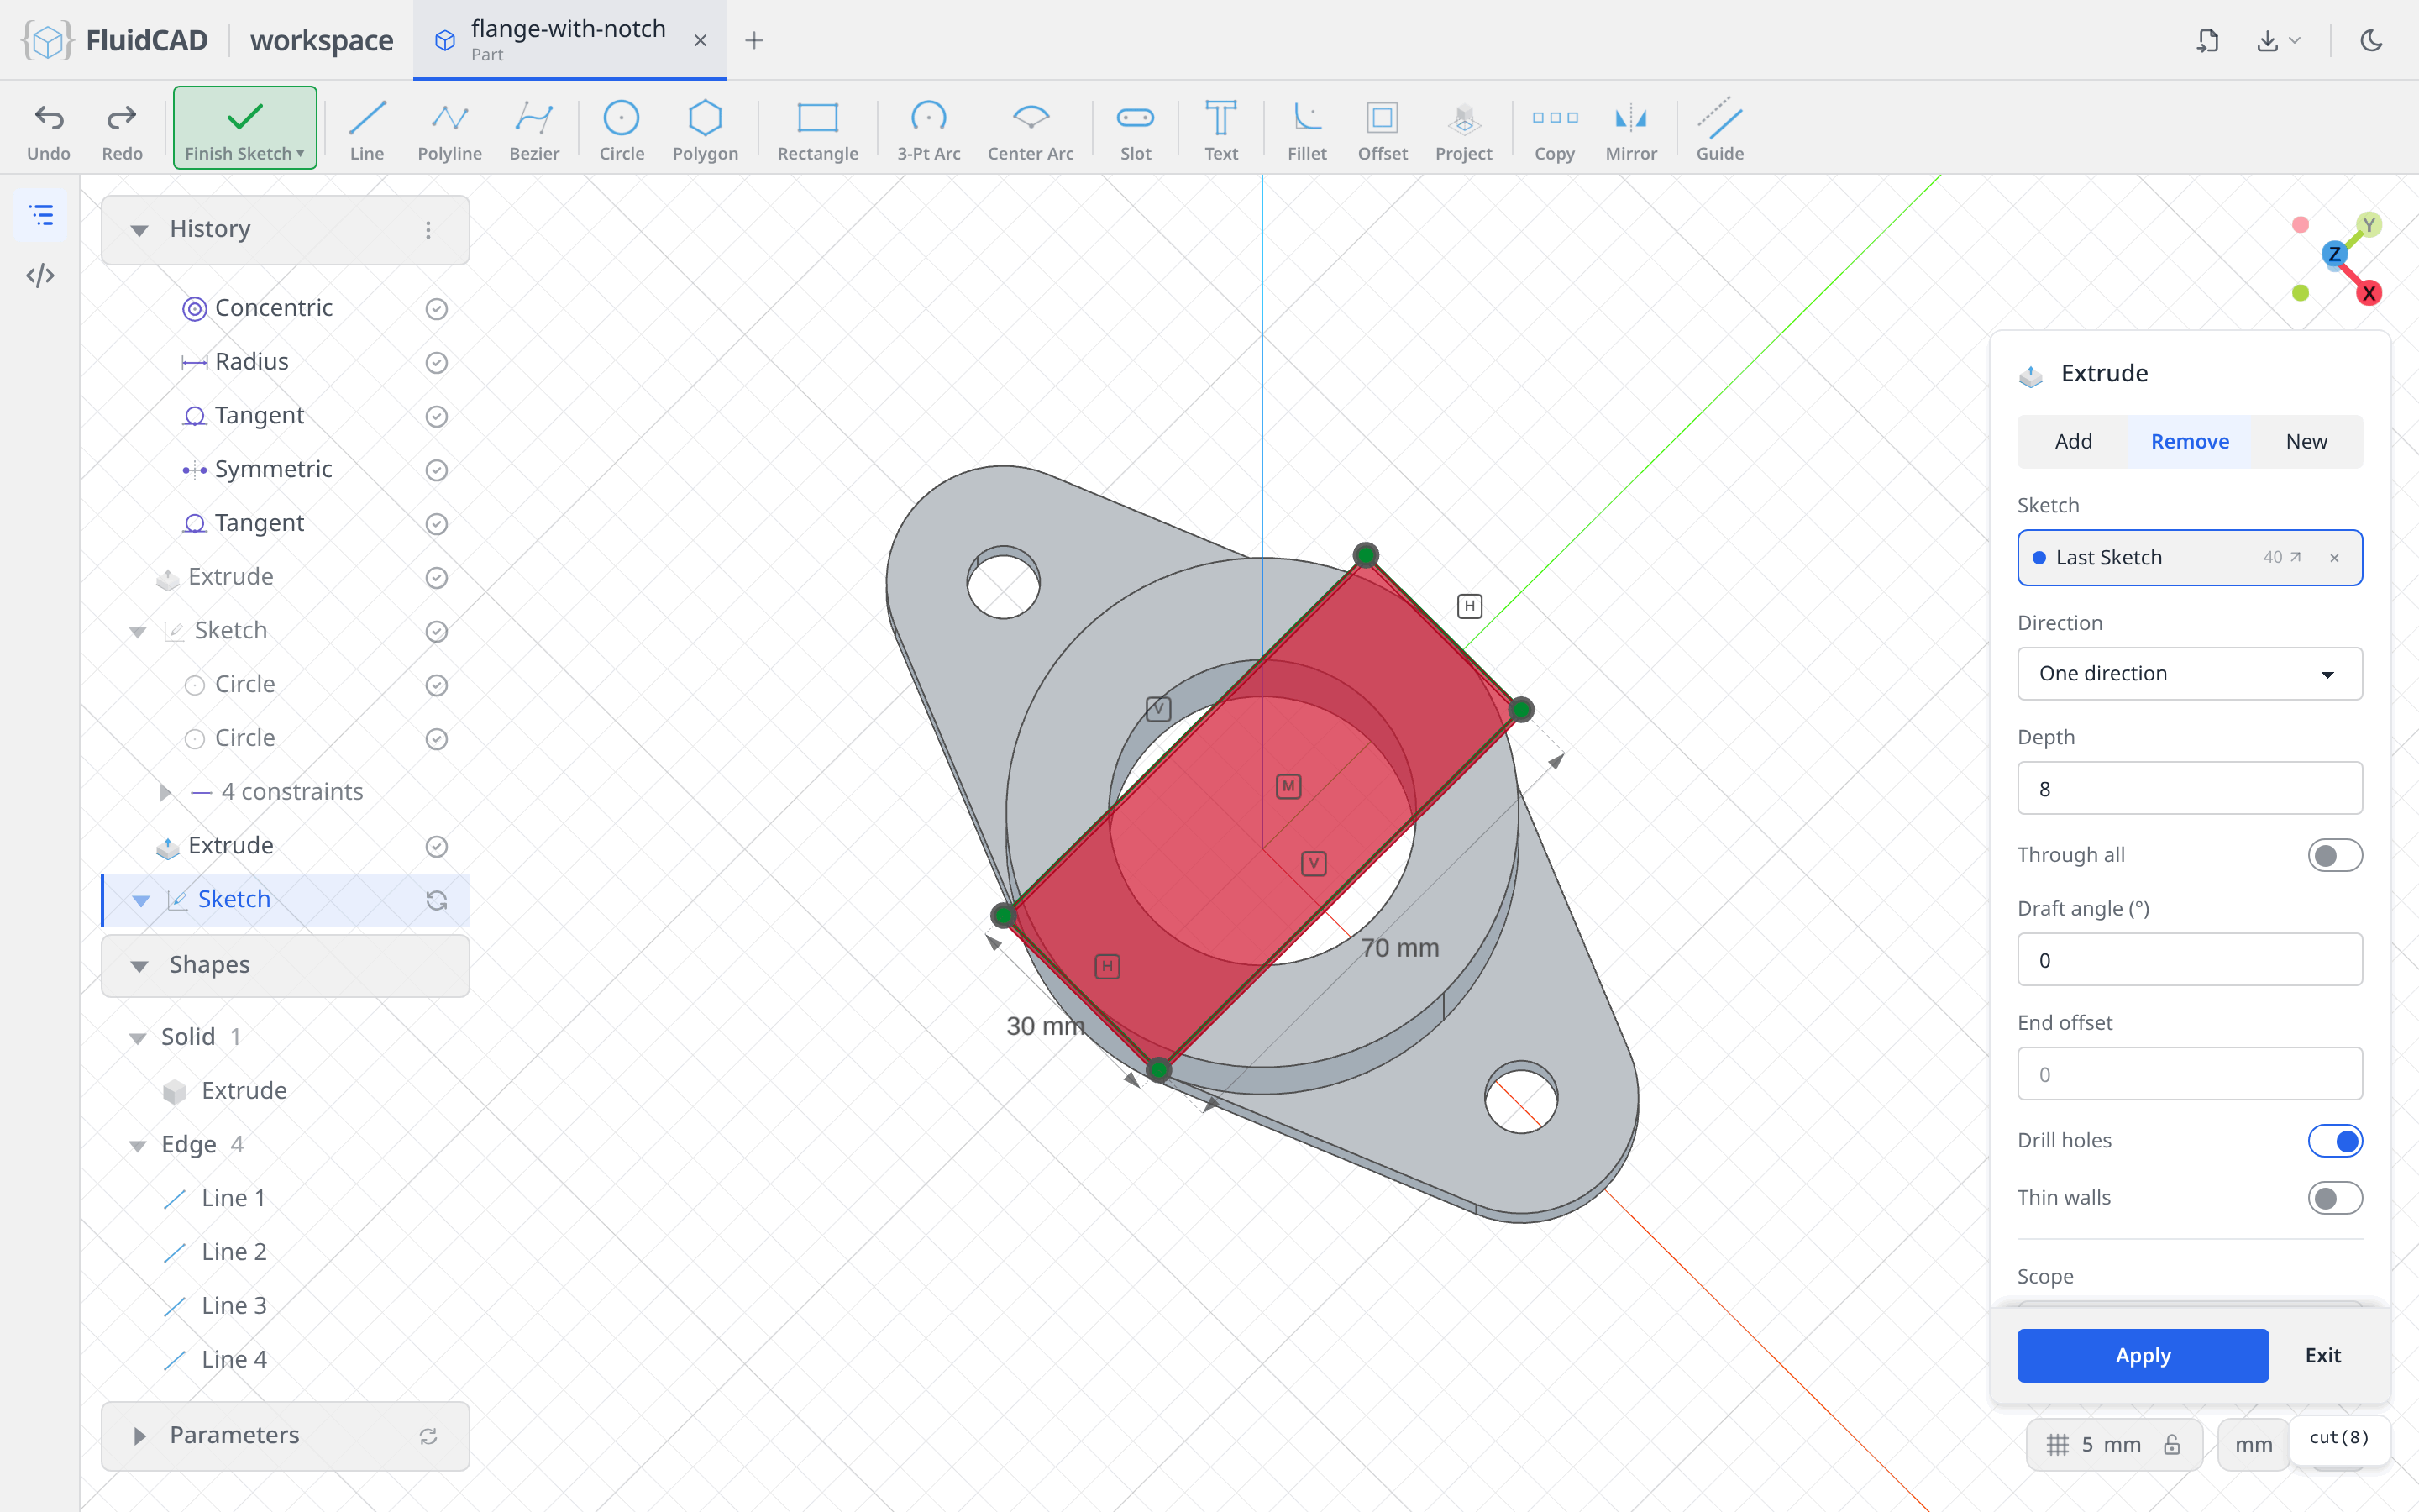Choose the New extrude mode
Image resolution: width=2419 pixels, height=1512 pixels.
tap(2306, 441)
